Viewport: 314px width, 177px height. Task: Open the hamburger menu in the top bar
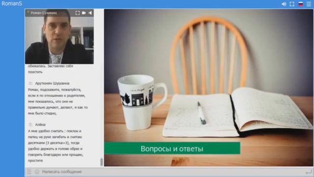click(309, 4)
